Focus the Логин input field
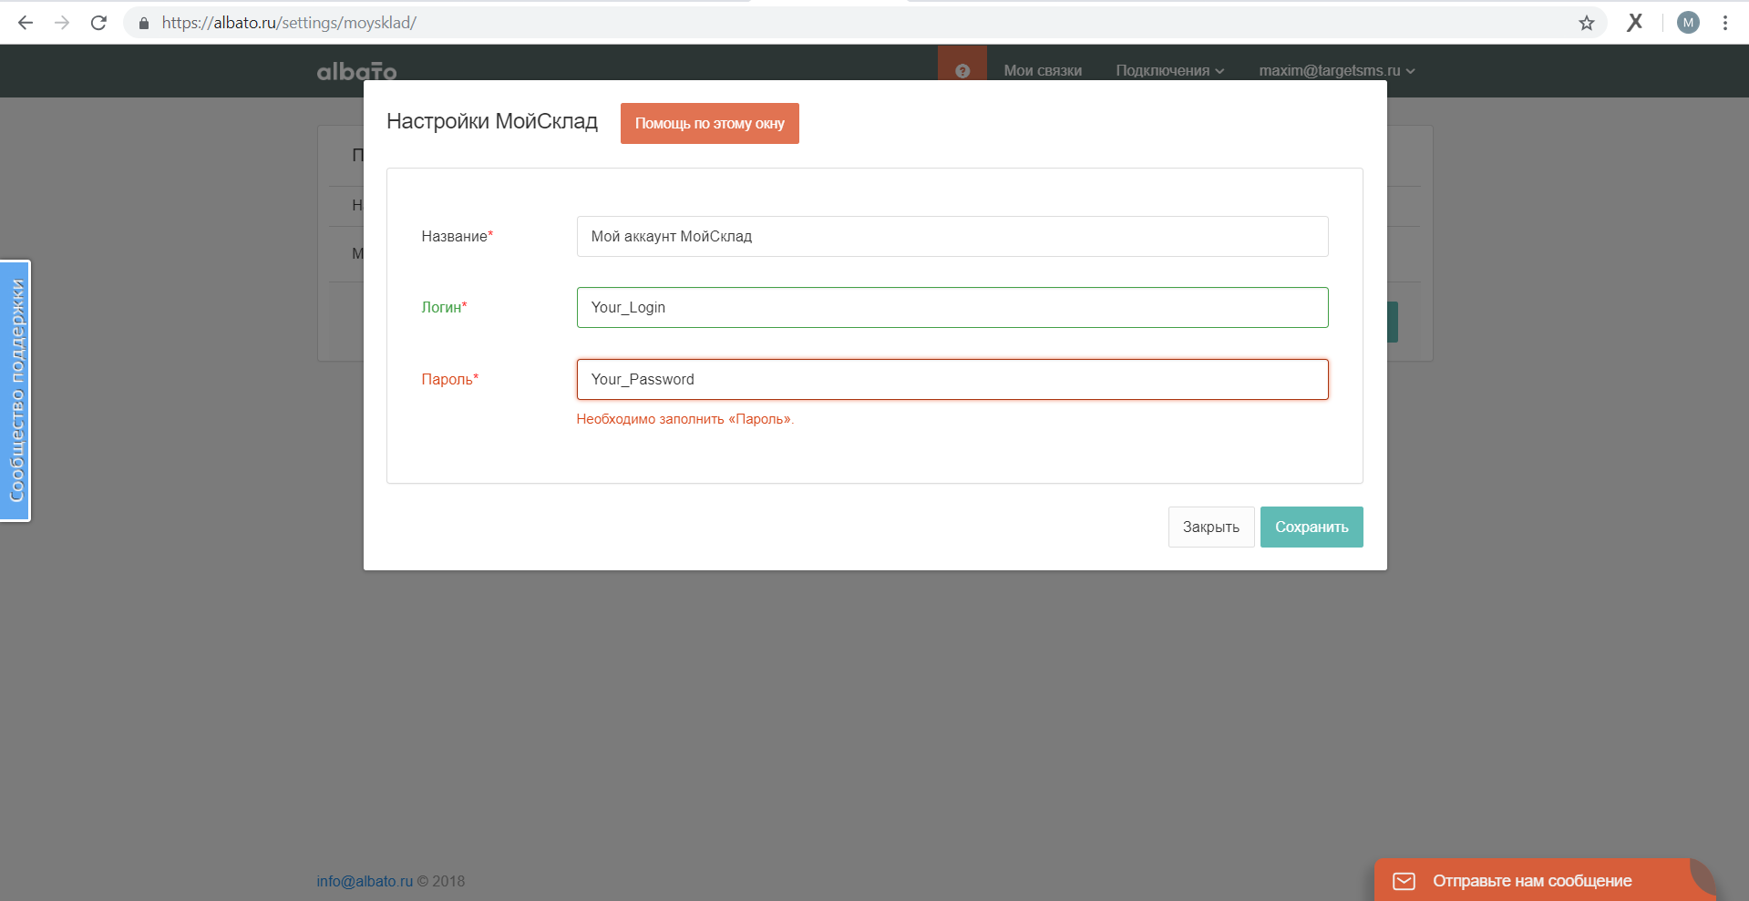The width and height of the screenshot is (1749, 901). click(952, 308)
